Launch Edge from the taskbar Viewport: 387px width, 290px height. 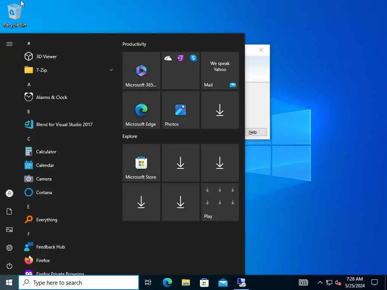pyautogui.click(x=167, y=282)
